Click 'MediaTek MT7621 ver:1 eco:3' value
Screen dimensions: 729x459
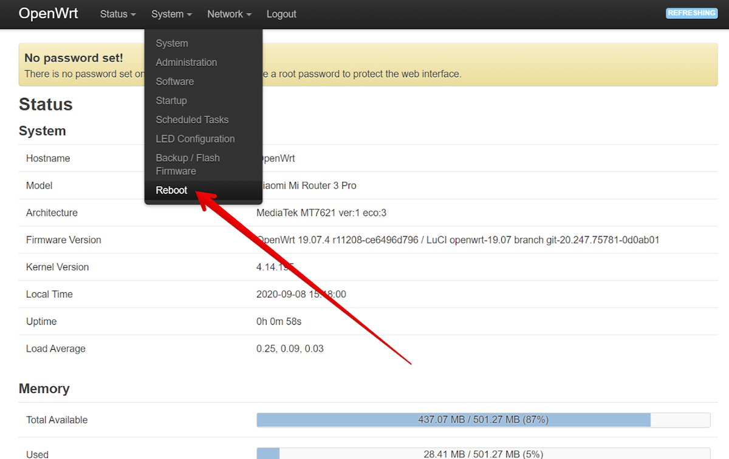point(321,213)
